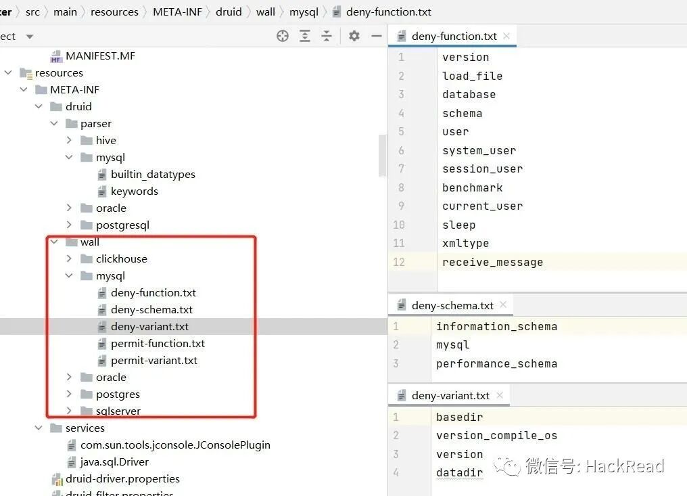
Task: Collapse the wall folder
Action: pyautogui.click(x=54, y=242)
